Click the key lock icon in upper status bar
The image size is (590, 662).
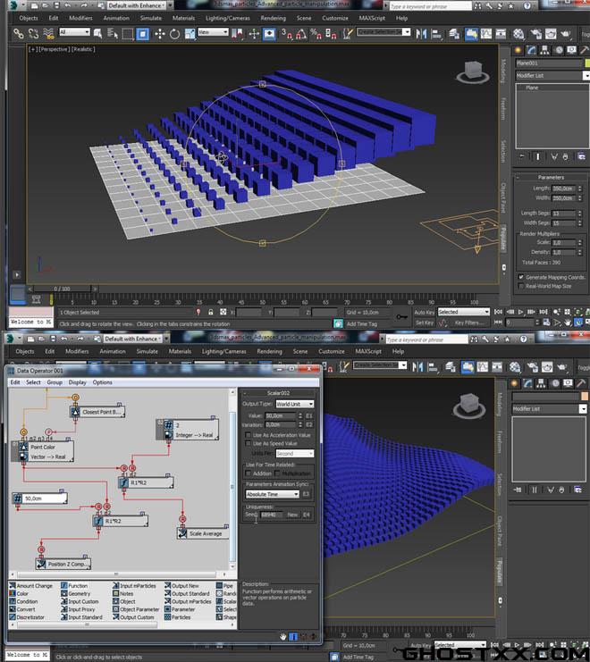210,312
